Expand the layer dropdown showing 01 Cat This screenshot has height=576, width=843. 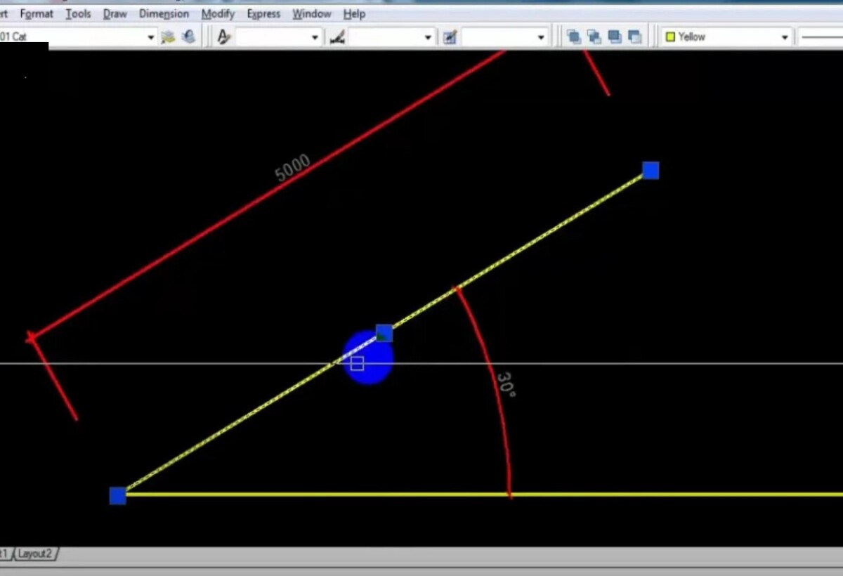(150, 37)
